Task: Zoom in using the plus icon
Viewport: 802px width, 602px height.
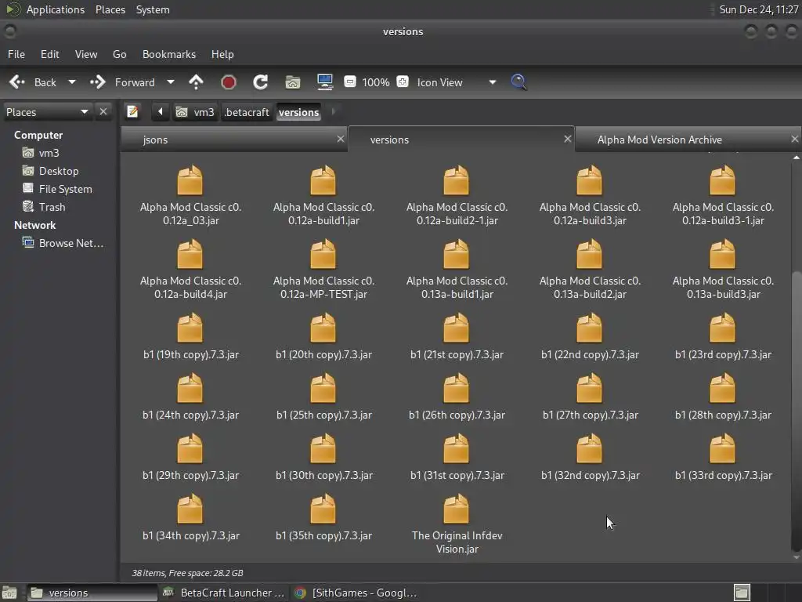Action: pos(403,82)
